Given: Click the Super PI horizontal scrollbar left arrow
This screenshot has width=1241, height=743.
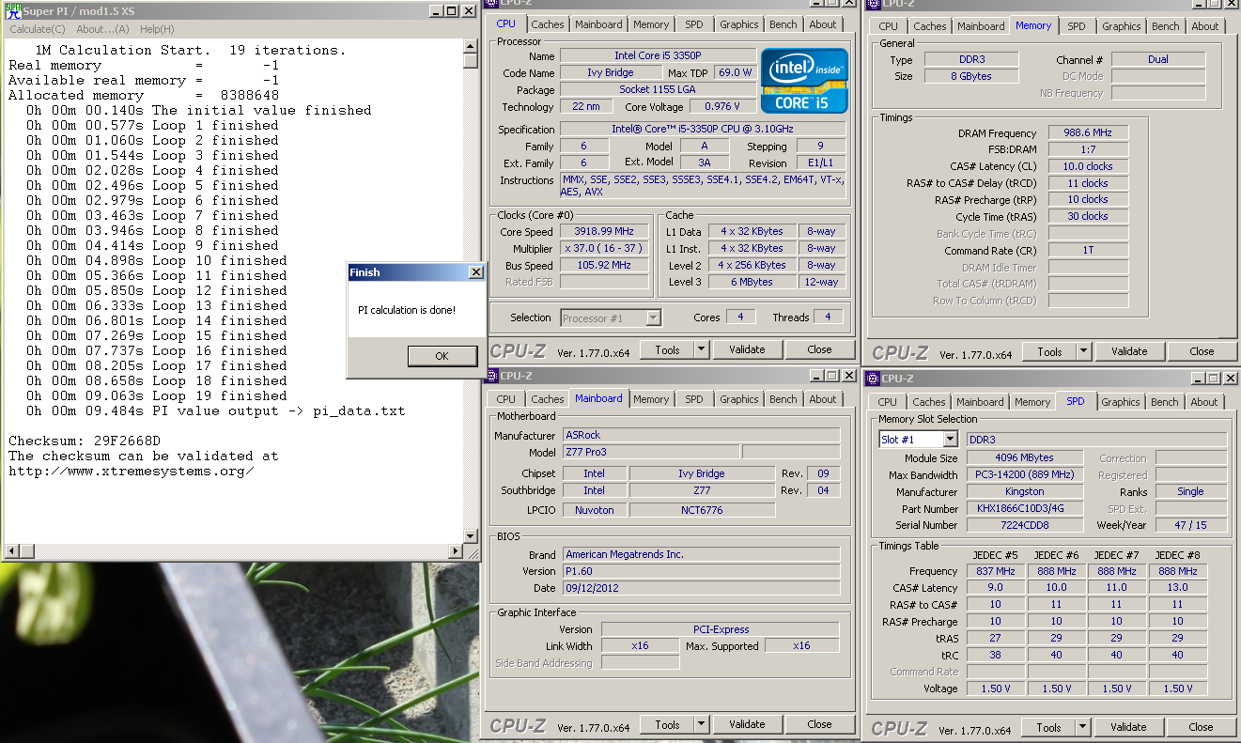Looking at the screenshot, I should tap(11, 550).
